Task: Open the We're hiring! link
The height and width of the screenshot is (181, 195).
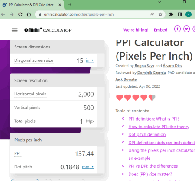Action: tap(136, 30)
